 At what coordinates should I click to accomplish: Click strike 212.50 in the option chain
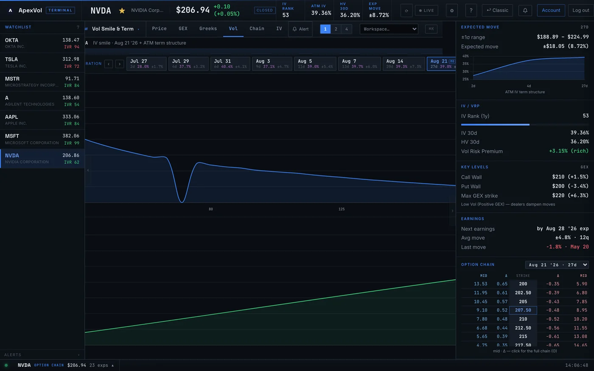coord(523,328)
